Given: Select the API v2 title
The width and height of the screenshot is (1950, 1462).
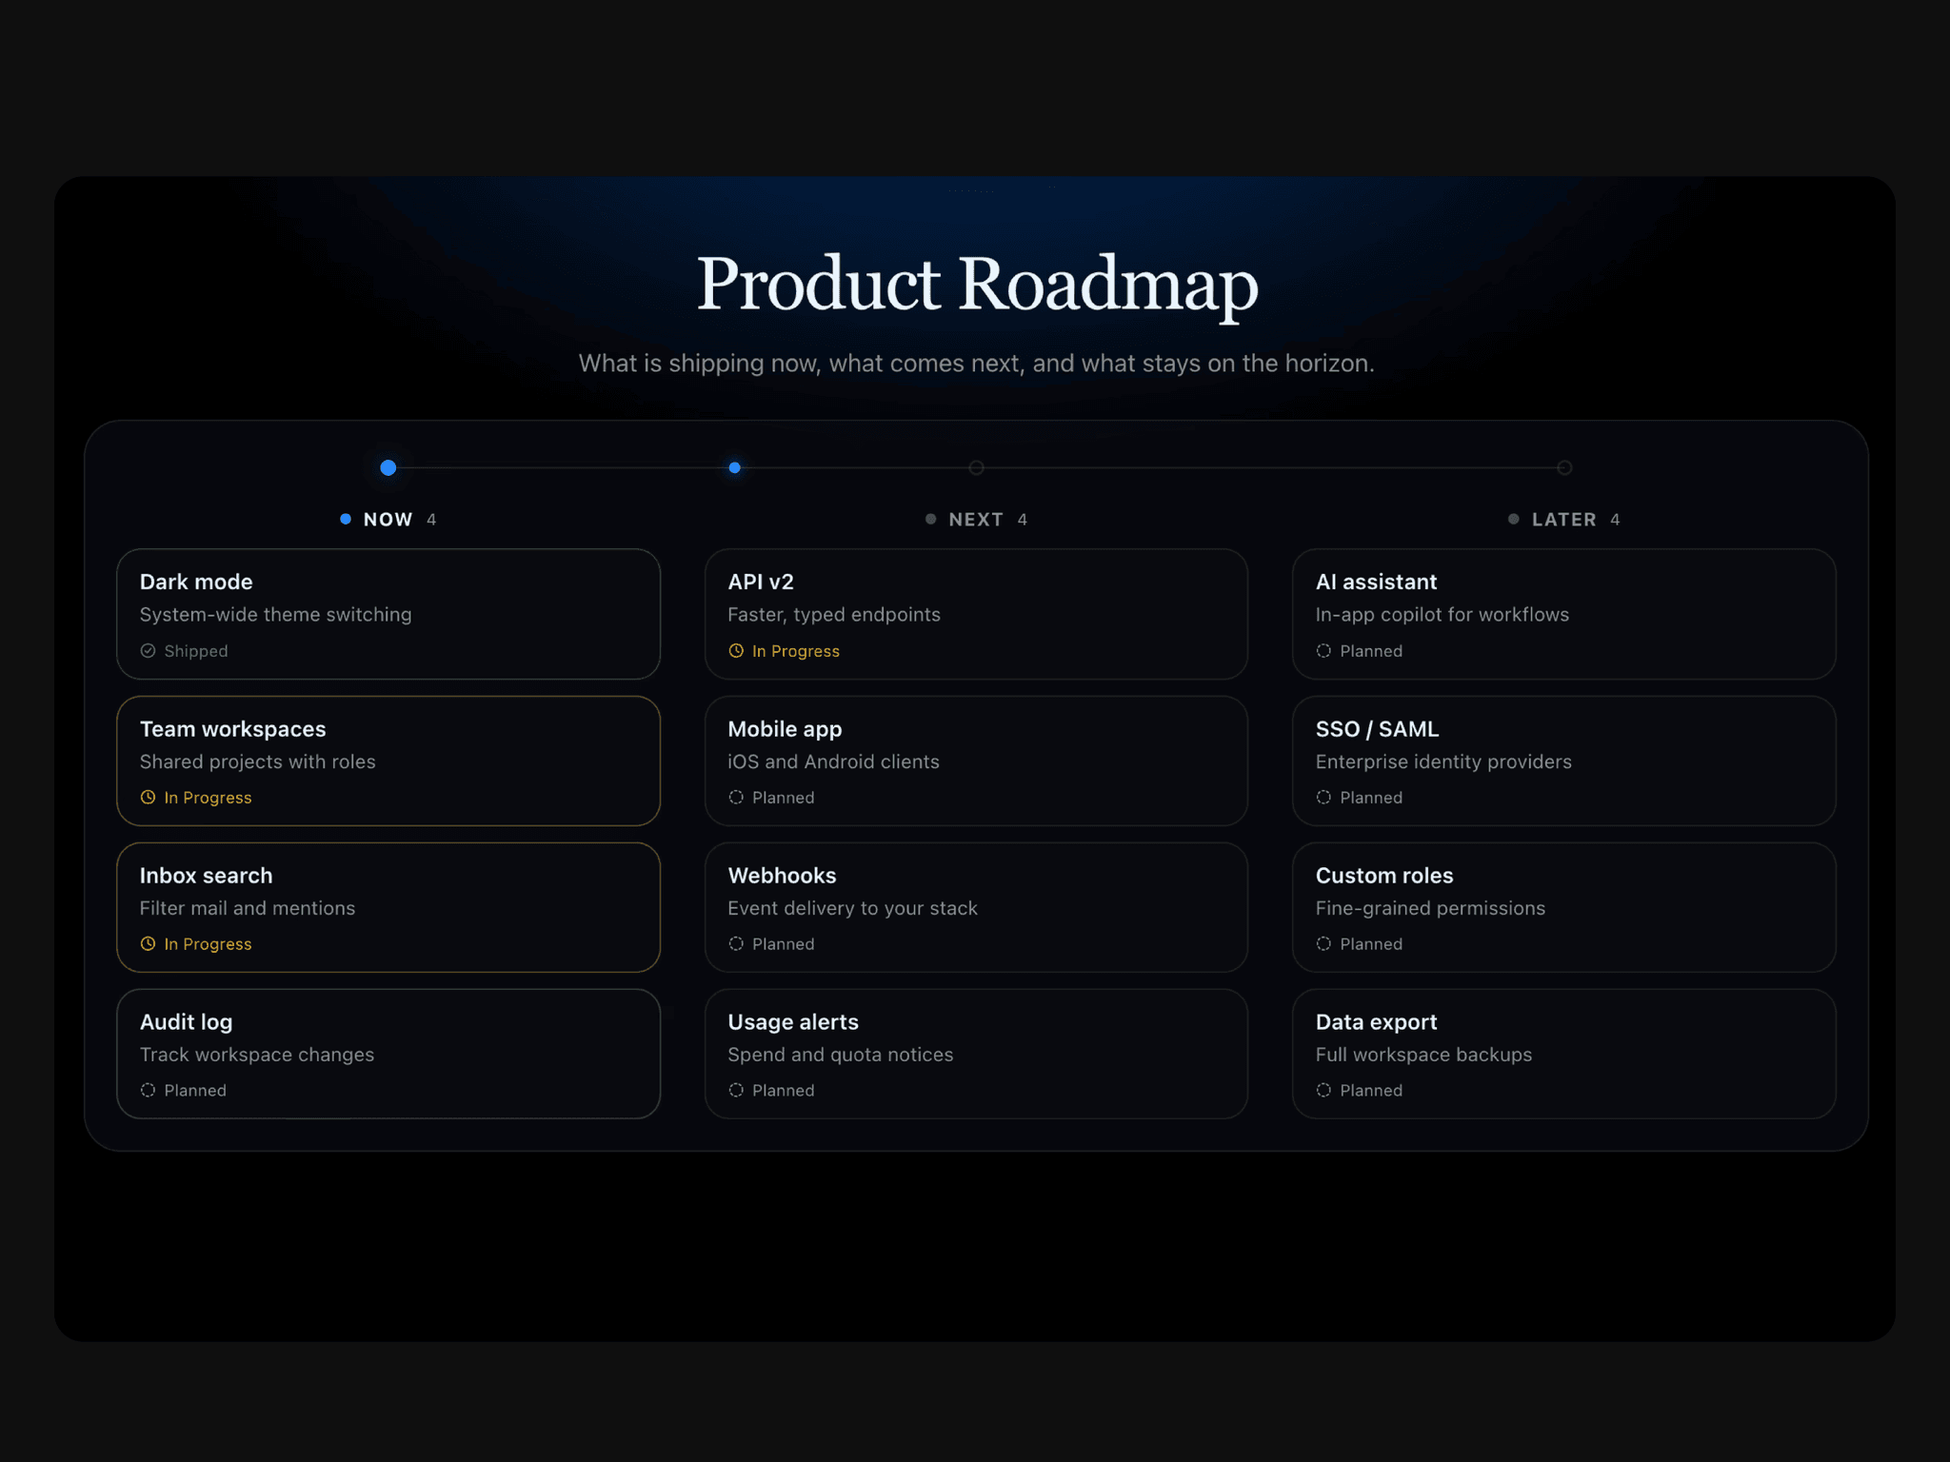Looking at the screenshot, I should pos(761,582).
